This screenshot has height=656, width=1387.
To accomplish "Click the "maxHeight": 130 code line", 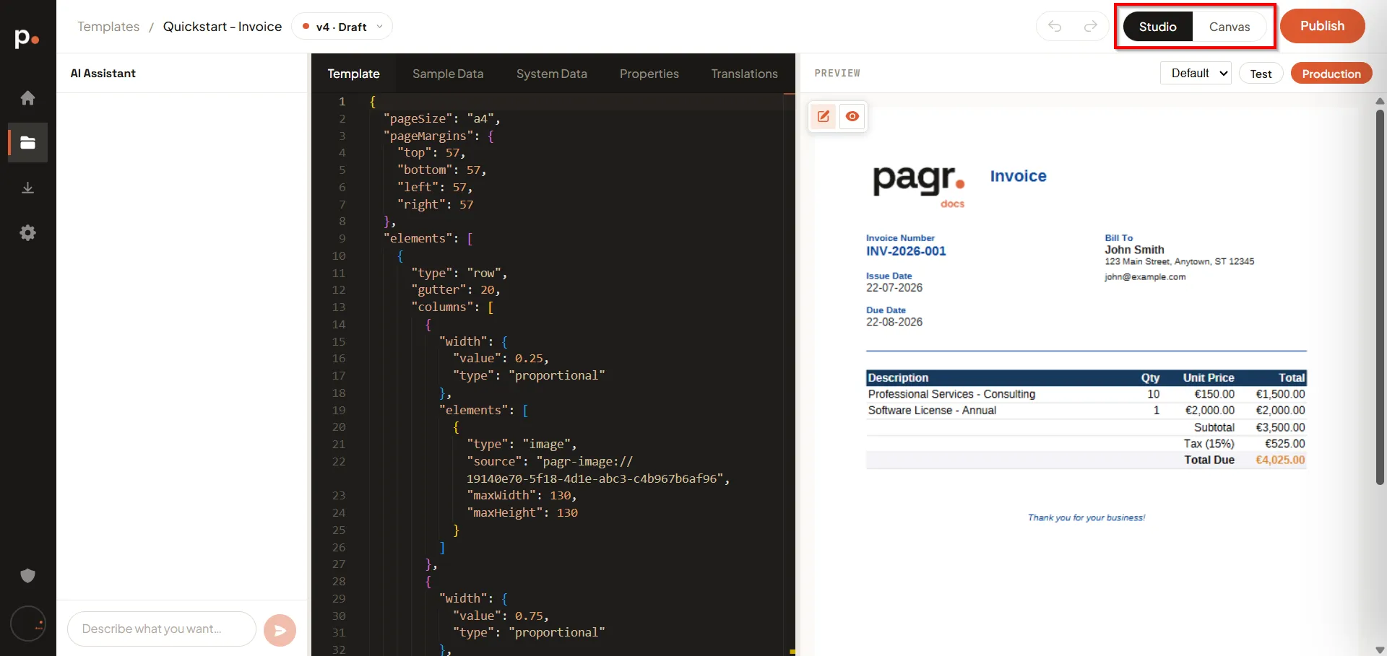I will pos(522,512).
